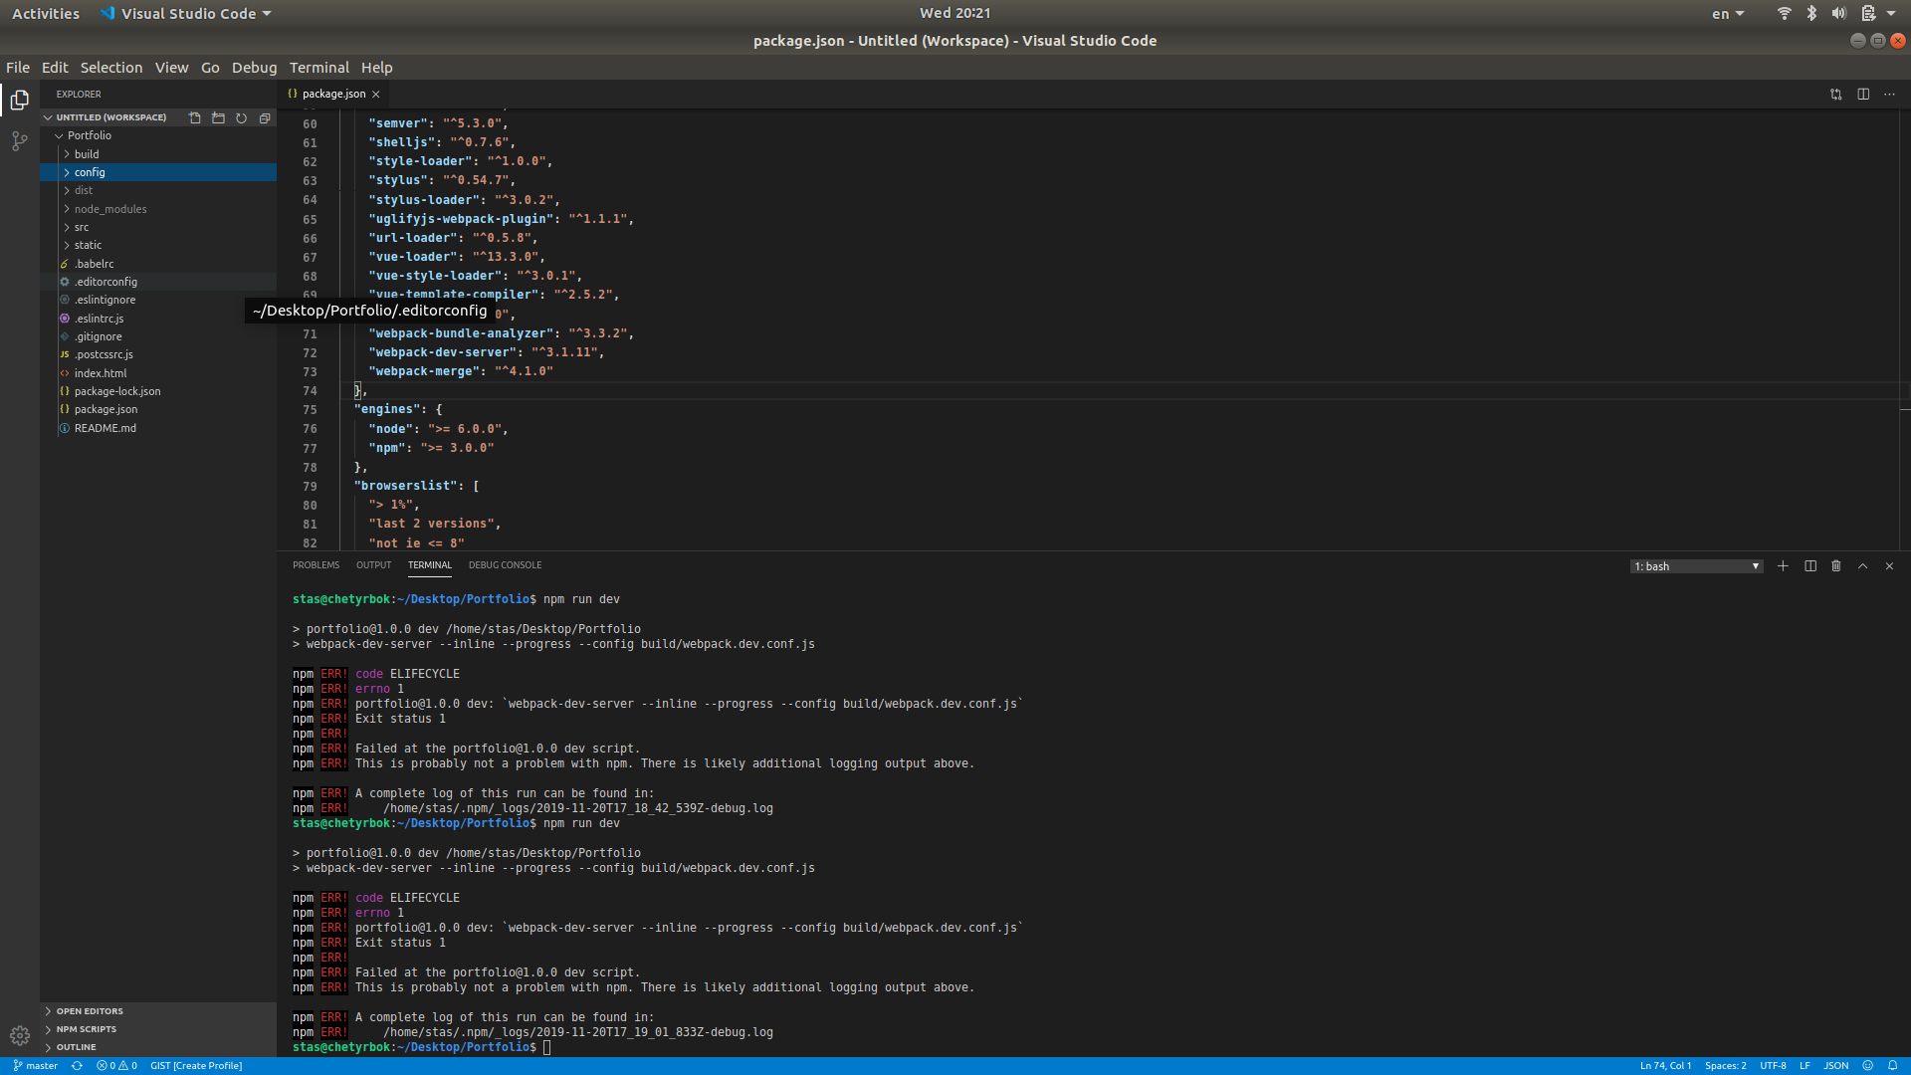Screen dimensions: 1911x1075
Task: Switch to the Debug Console tab
Action: (505, 565)
